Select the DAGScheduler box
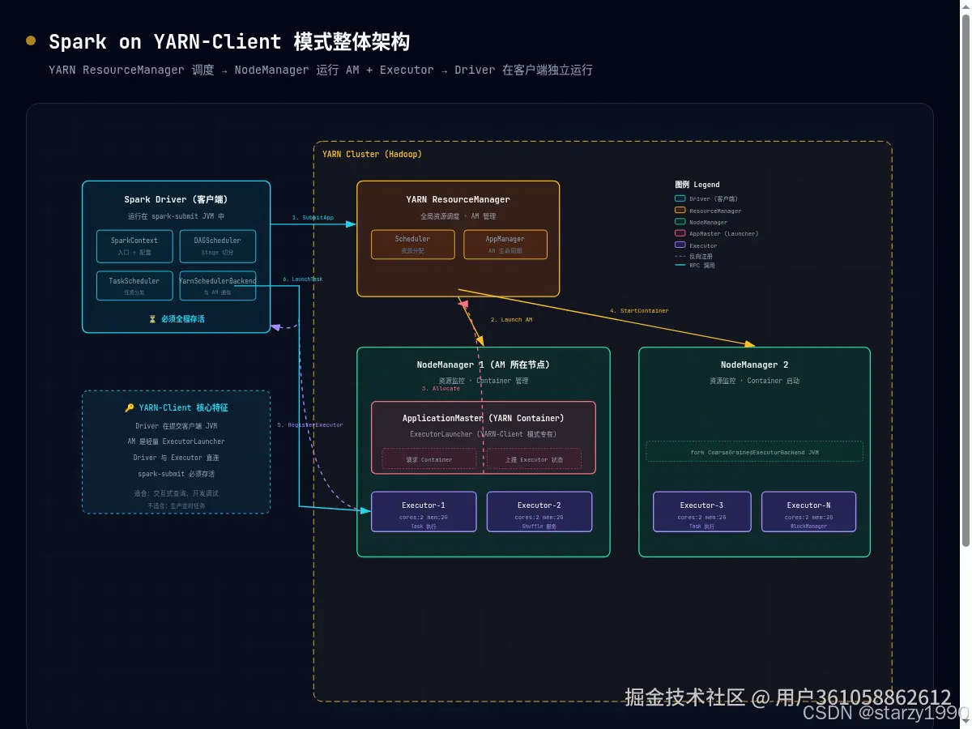Viewport: 972px width, 729px height. (x=216, y=246)
